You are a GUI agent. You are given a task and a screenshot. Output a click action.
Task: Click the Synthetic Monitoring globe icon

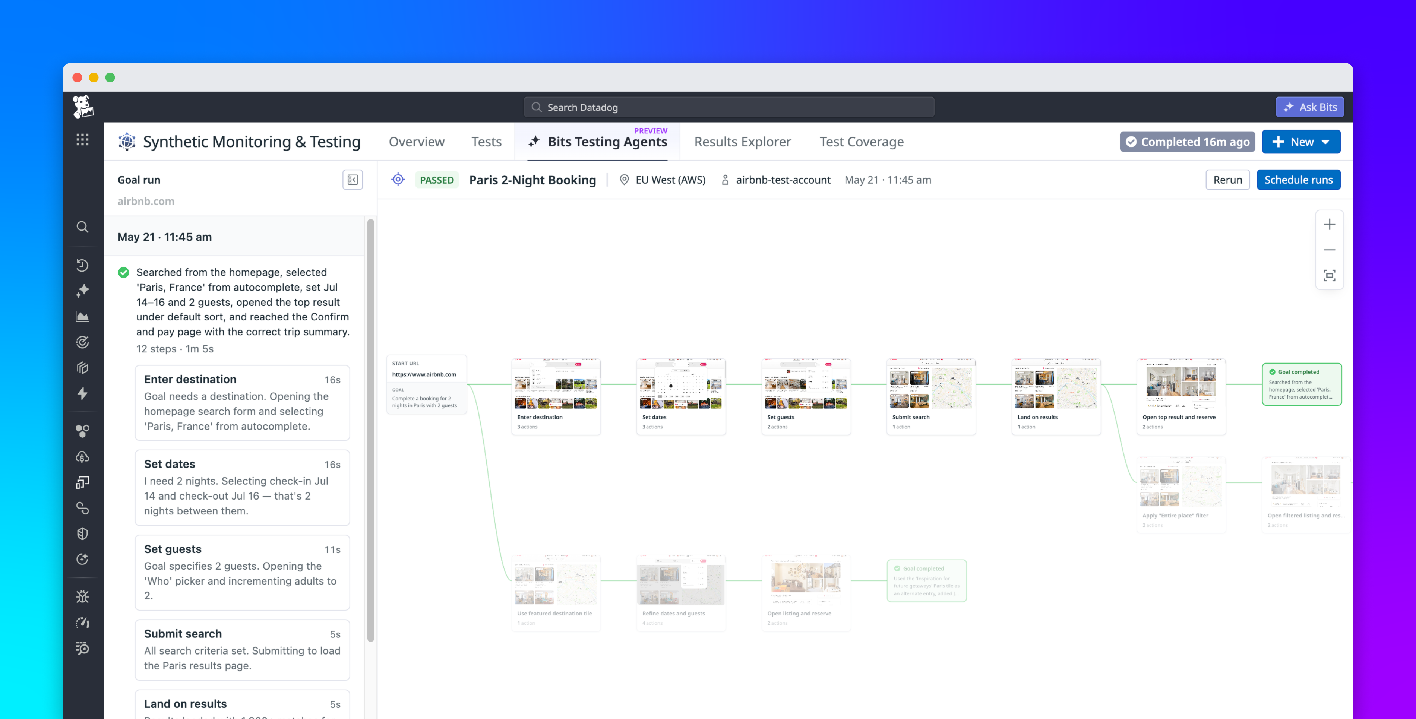click(127, 142)
